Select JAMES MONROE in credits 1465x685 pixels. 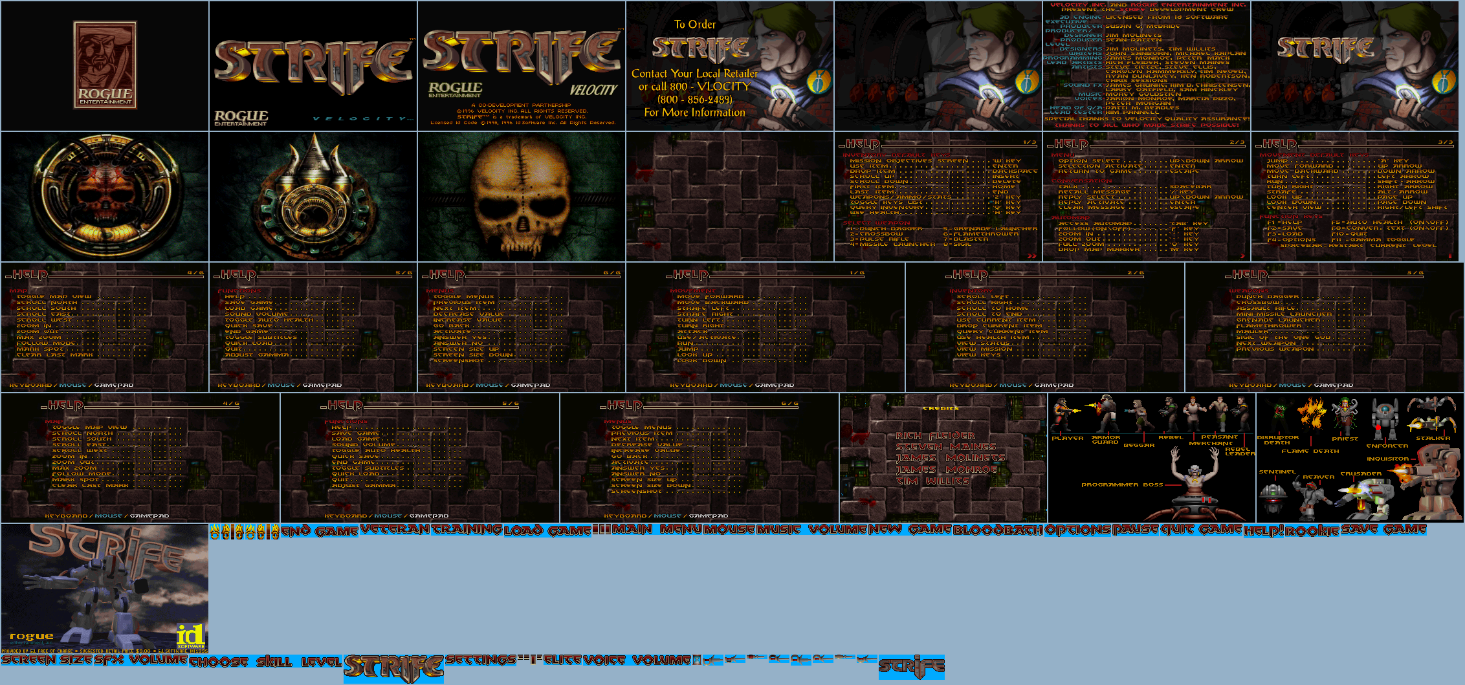946,470
